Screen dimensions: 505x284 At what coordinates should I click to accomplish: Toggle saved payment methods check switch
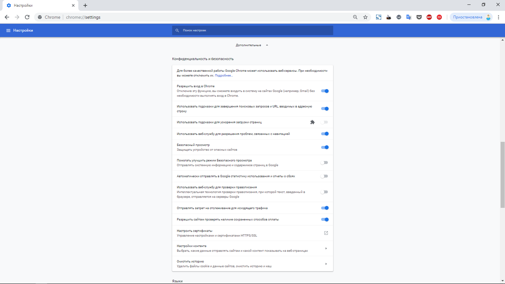pos(325,220)
